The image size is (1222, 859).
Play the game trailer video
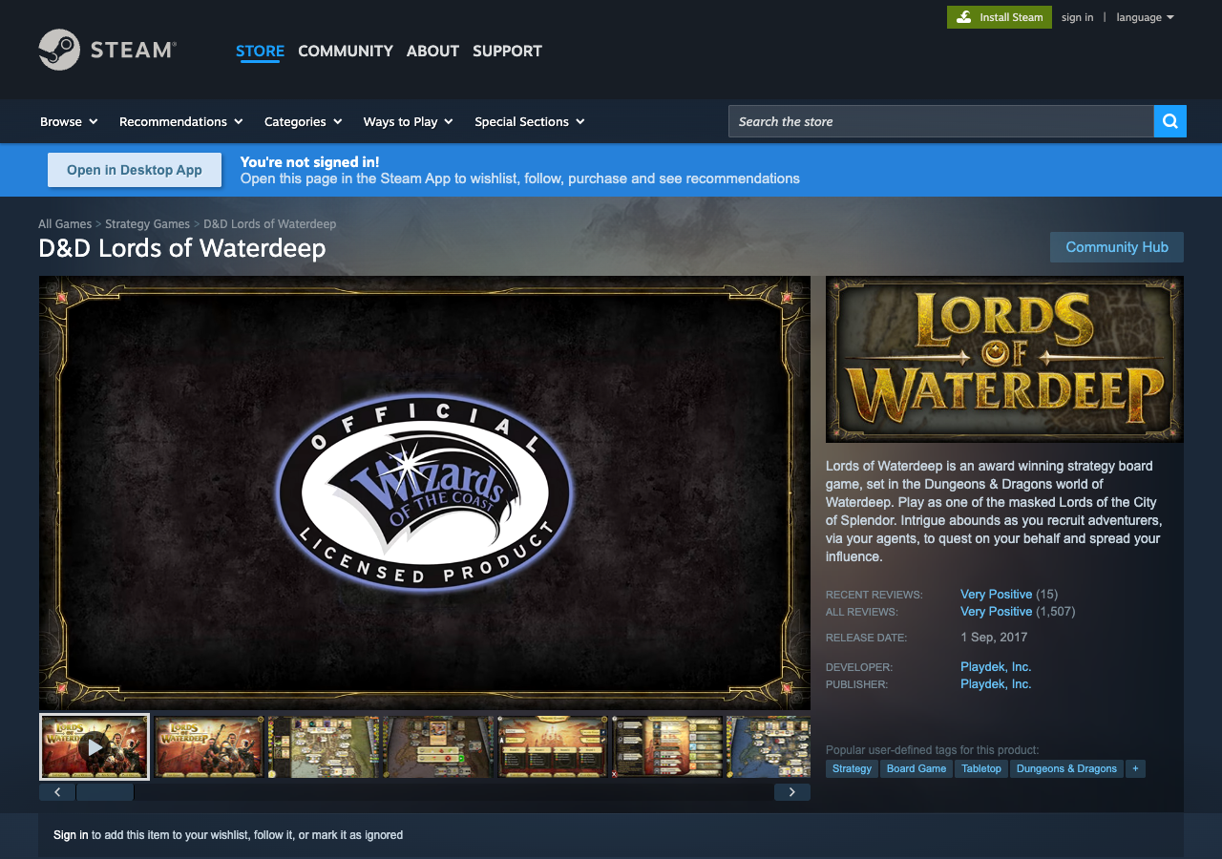coord(94,746)
